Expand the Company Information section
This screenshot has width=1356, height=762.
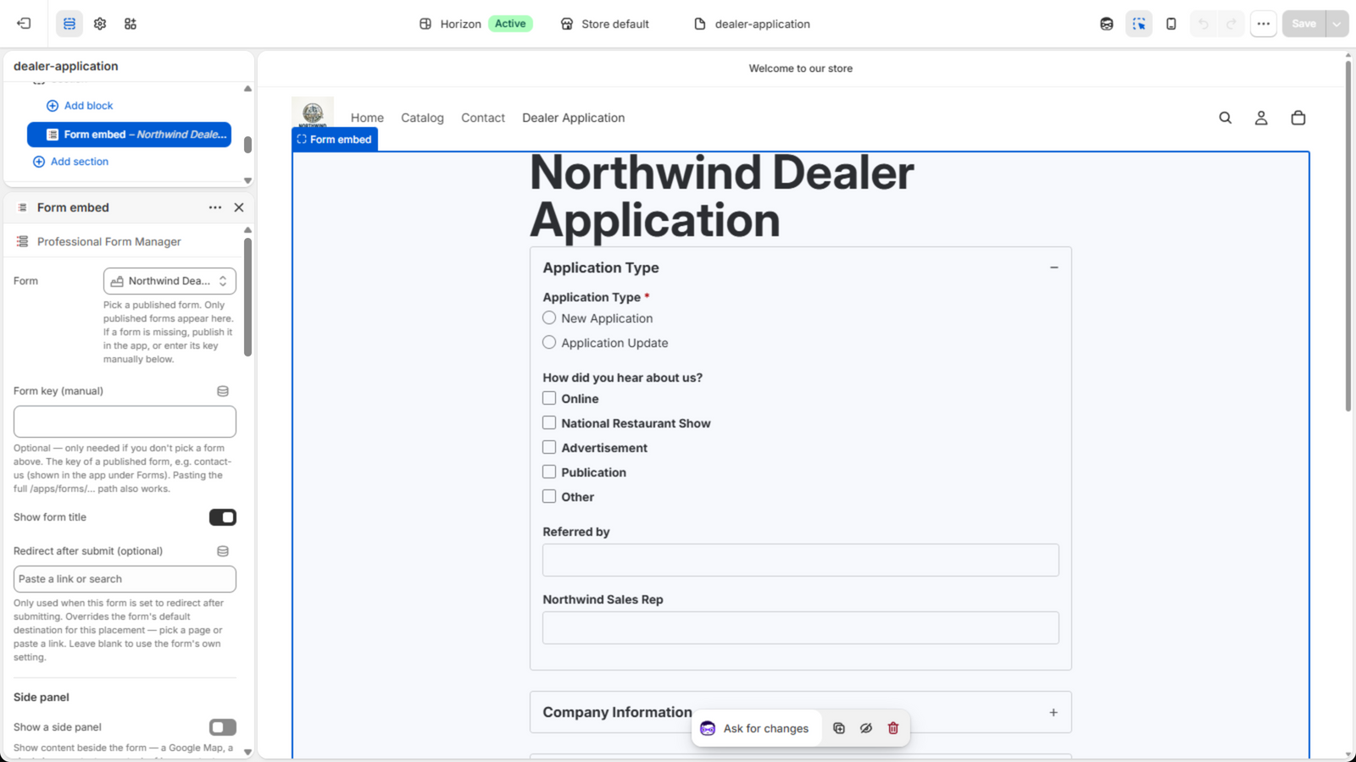click(x=1053, y=713)
